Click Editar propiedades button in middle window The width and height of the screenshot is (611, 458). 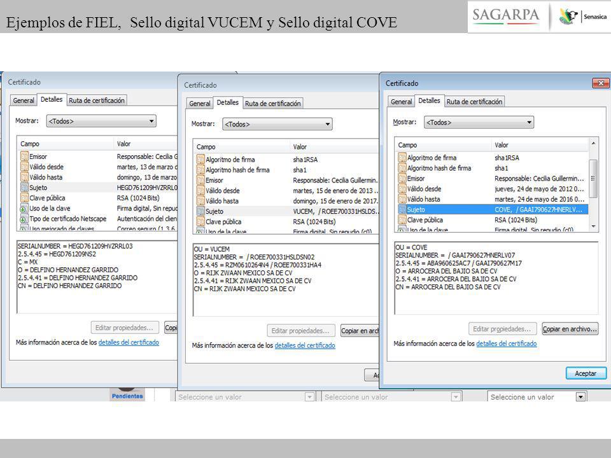(x=301, y=331)
